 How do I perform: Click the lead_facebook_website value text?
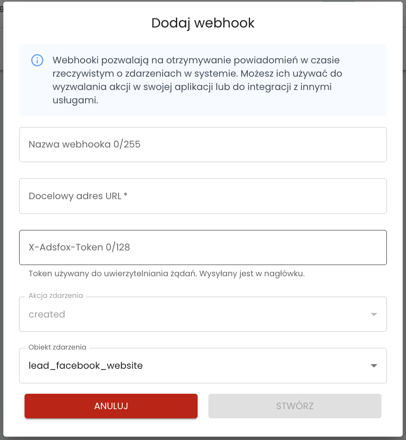[x=86, y=366]
